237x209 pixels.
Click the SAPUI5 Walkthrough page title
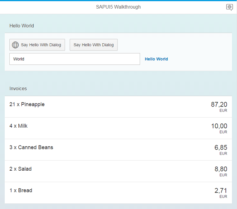[x=118, y=7]
